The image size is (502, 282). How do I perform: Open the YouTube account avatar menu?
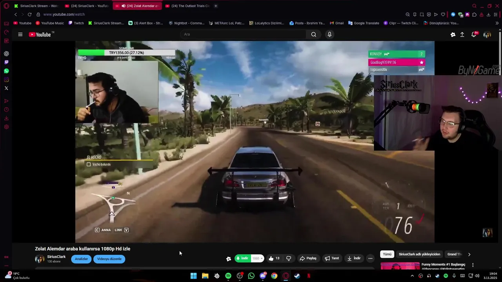(x=487, y=34)
